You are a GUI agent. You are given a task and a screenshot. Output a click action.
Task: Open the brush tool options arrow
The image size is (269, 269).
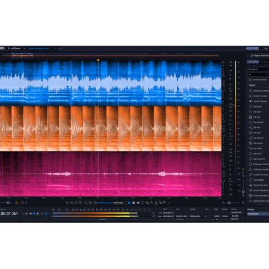coord(164,203)
